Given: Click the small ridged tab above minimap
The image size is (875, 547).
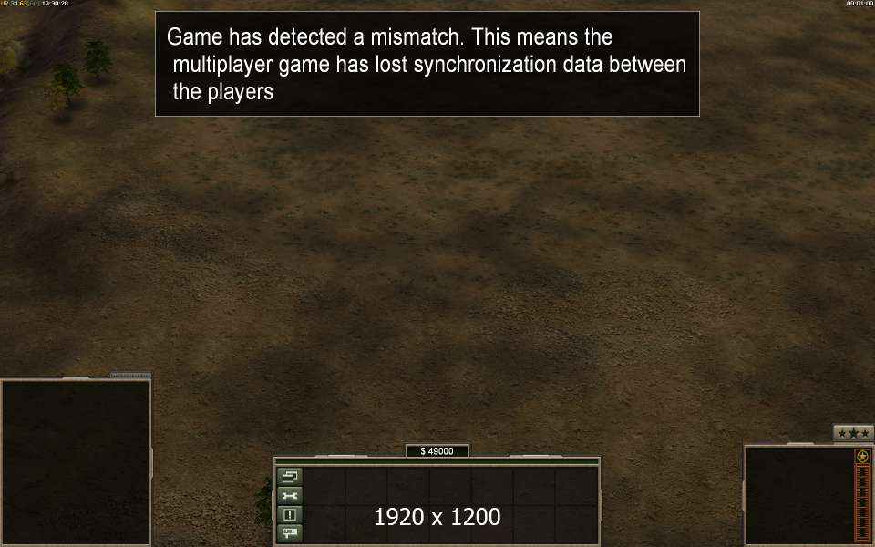Looking at the screenshot, I should (130, 375).
